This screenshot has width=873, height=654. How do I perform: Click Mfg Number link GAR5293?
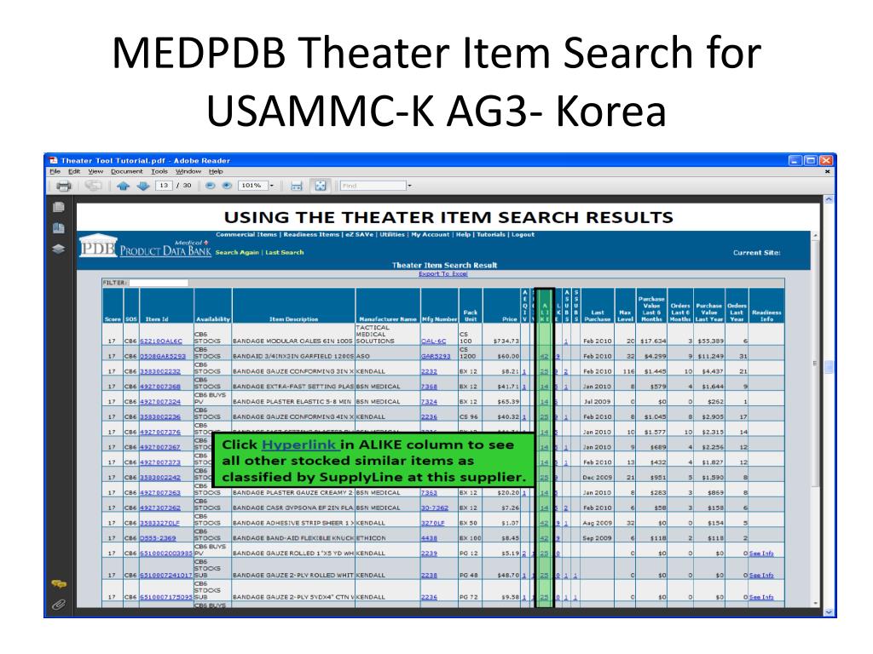pyautogui.click(x=436, y=356)
